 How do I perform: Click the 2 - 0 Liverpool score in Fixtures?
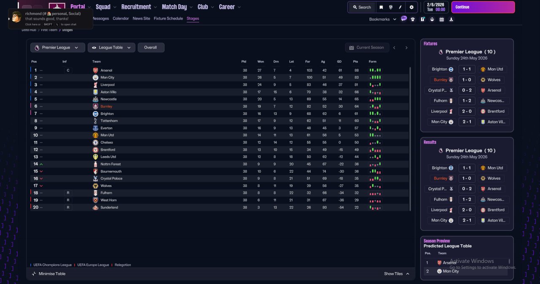point(467,111)
